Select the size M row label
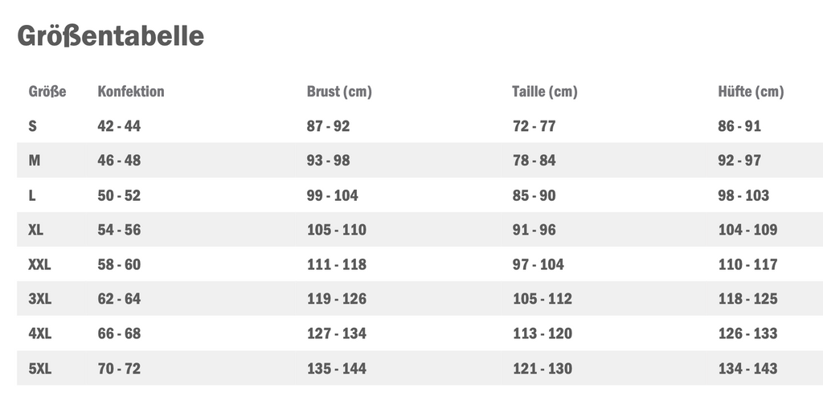Screen dimensions: 823x405 coord(34,161)
